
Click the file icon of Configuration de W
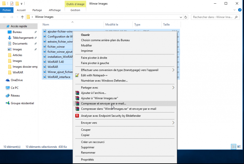pos(45,37)
